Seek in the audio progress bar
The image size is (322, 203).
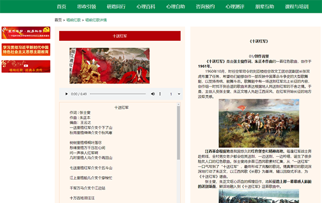[x=118, y=94]
